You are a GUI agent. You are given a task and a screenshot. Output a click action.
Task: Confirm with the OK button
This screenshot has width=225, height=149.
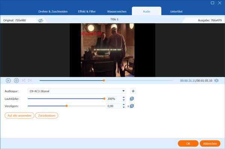(x=188, y=143)
